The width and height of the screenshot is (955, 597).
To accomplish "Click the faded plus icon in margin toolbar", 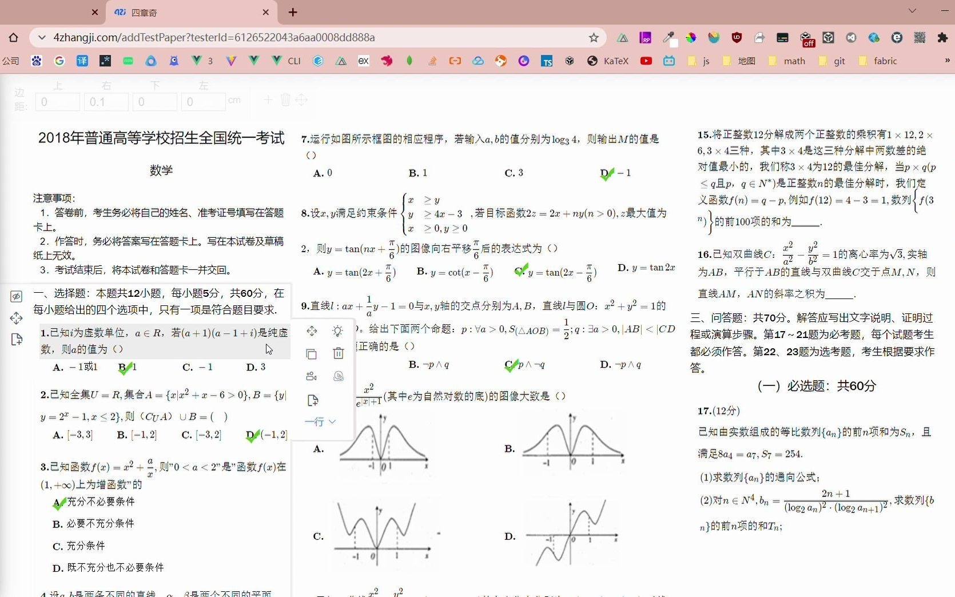I will (268, 100).
